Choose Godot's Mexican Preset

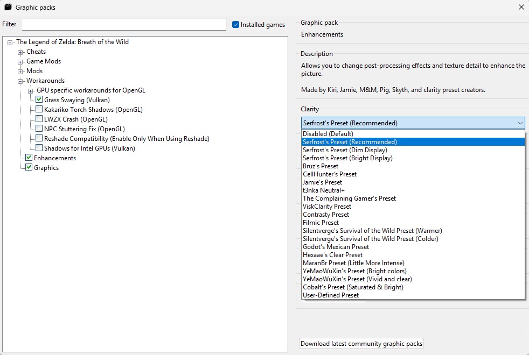(x=413, y=247)
